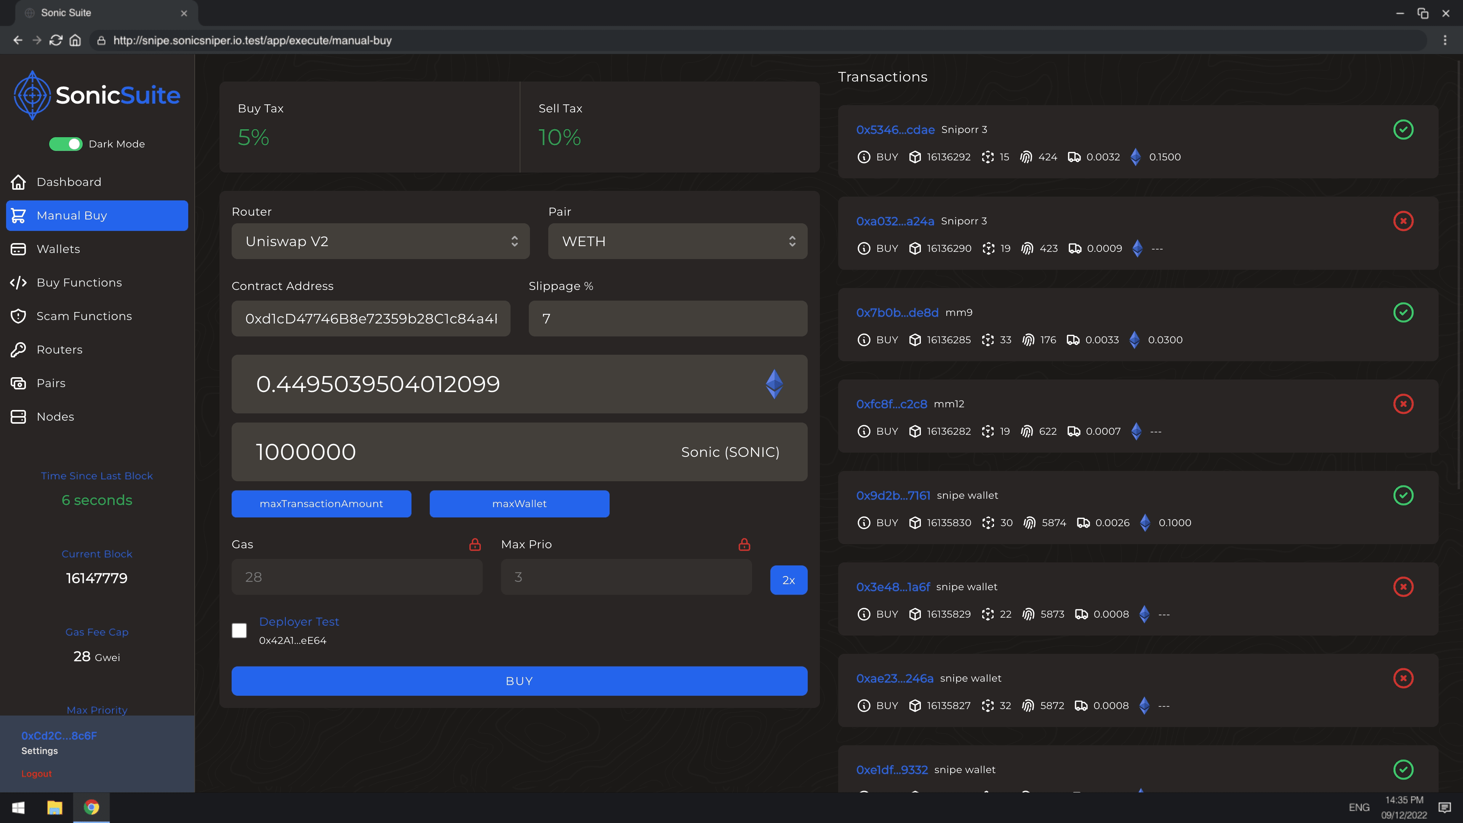Screen dimensions: 1463x823
Task: Click fingerprint icon beside 5873
Action: click(1028, 614)
